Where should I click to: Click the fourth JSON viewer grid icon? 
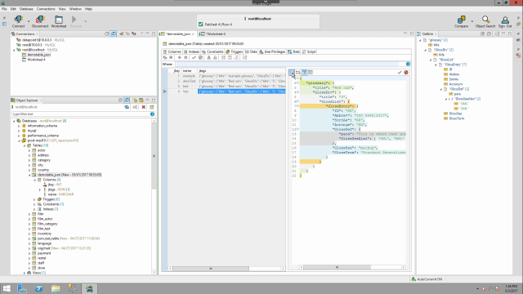coord(311,73)
